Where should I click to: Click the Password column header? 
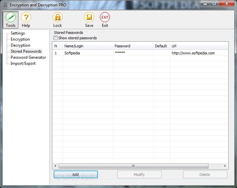pos(133,46)
